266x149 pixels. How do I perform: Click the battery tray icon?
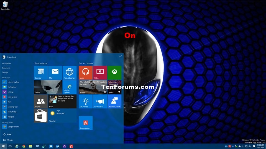(243, 146)
